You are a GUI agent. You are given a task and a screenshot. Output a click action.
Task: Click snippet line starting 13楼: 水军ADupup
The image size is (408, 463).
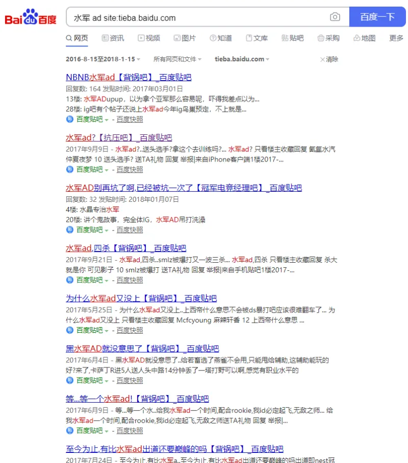click(x=163, y=99)
